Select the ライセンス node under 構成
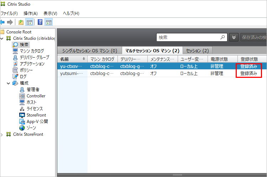This screenshot has height=177, width=267. coord(35,109)
